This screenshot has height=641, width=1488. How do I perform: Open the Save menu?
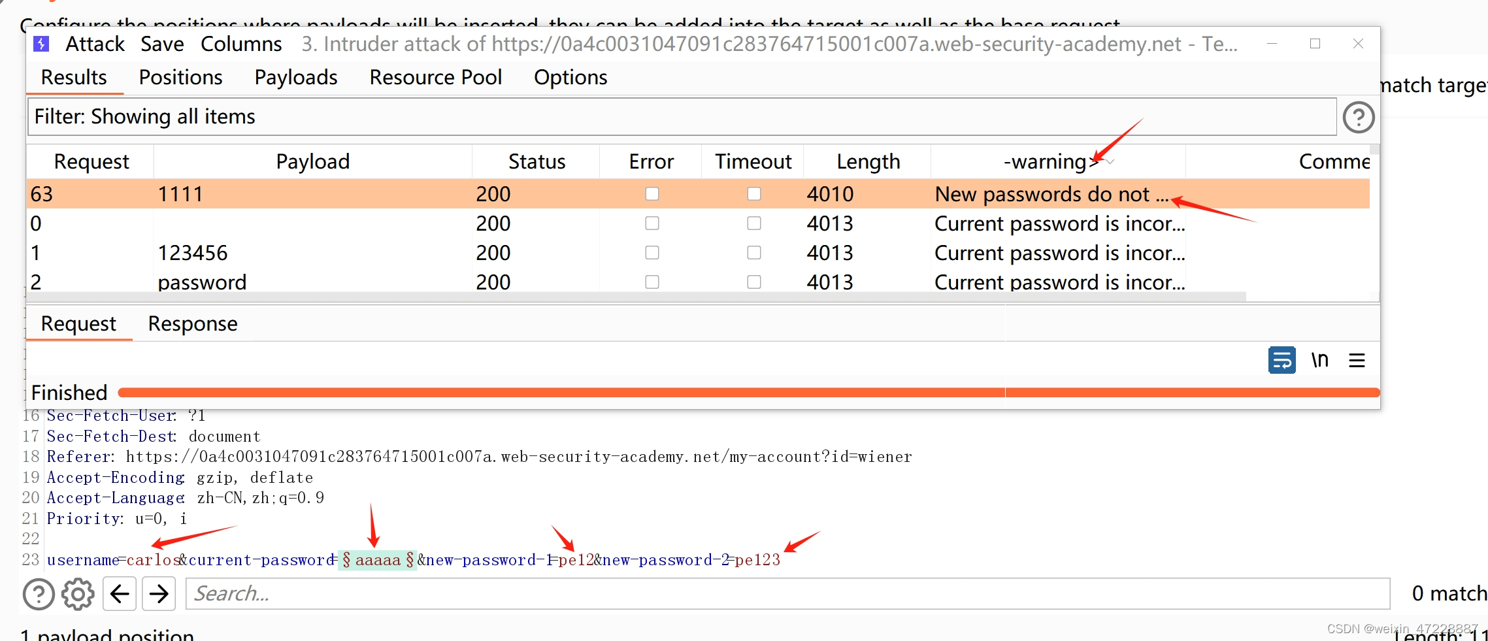162,44
